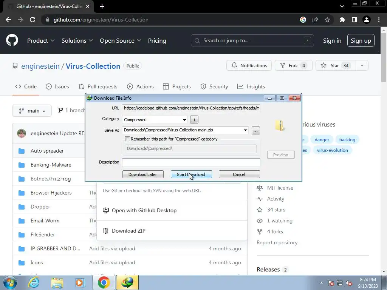Expand the Save As path dropdown
387x290 pixels.
(x=245, y=130)
